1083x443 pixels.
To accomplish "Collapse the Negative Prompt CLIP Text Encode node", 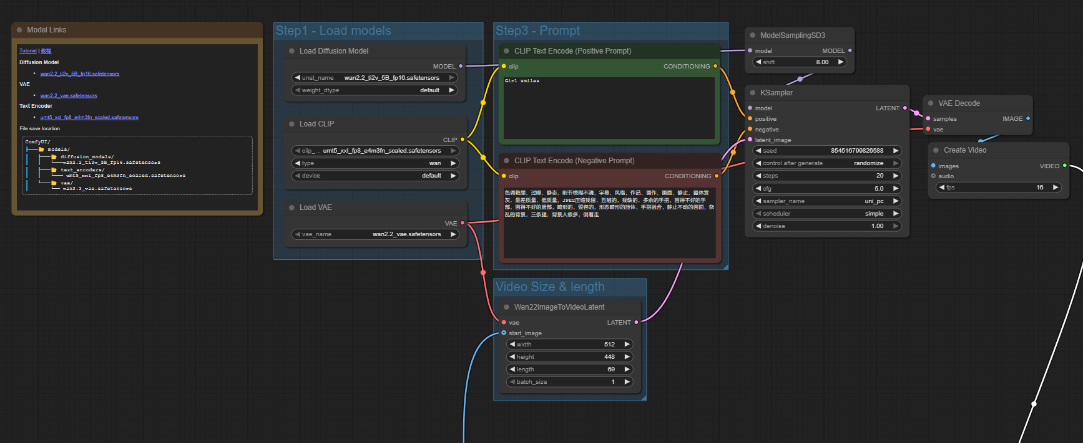I will pos(506,161).
